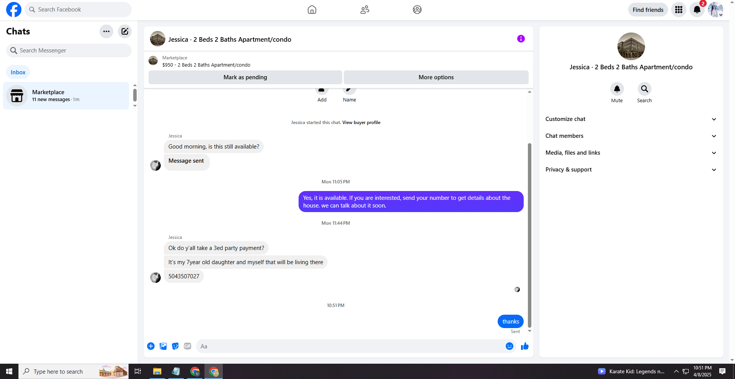Viewport: 735px width, 379px height.
Task: Choose a sticker
Action: tap(175, 346)
